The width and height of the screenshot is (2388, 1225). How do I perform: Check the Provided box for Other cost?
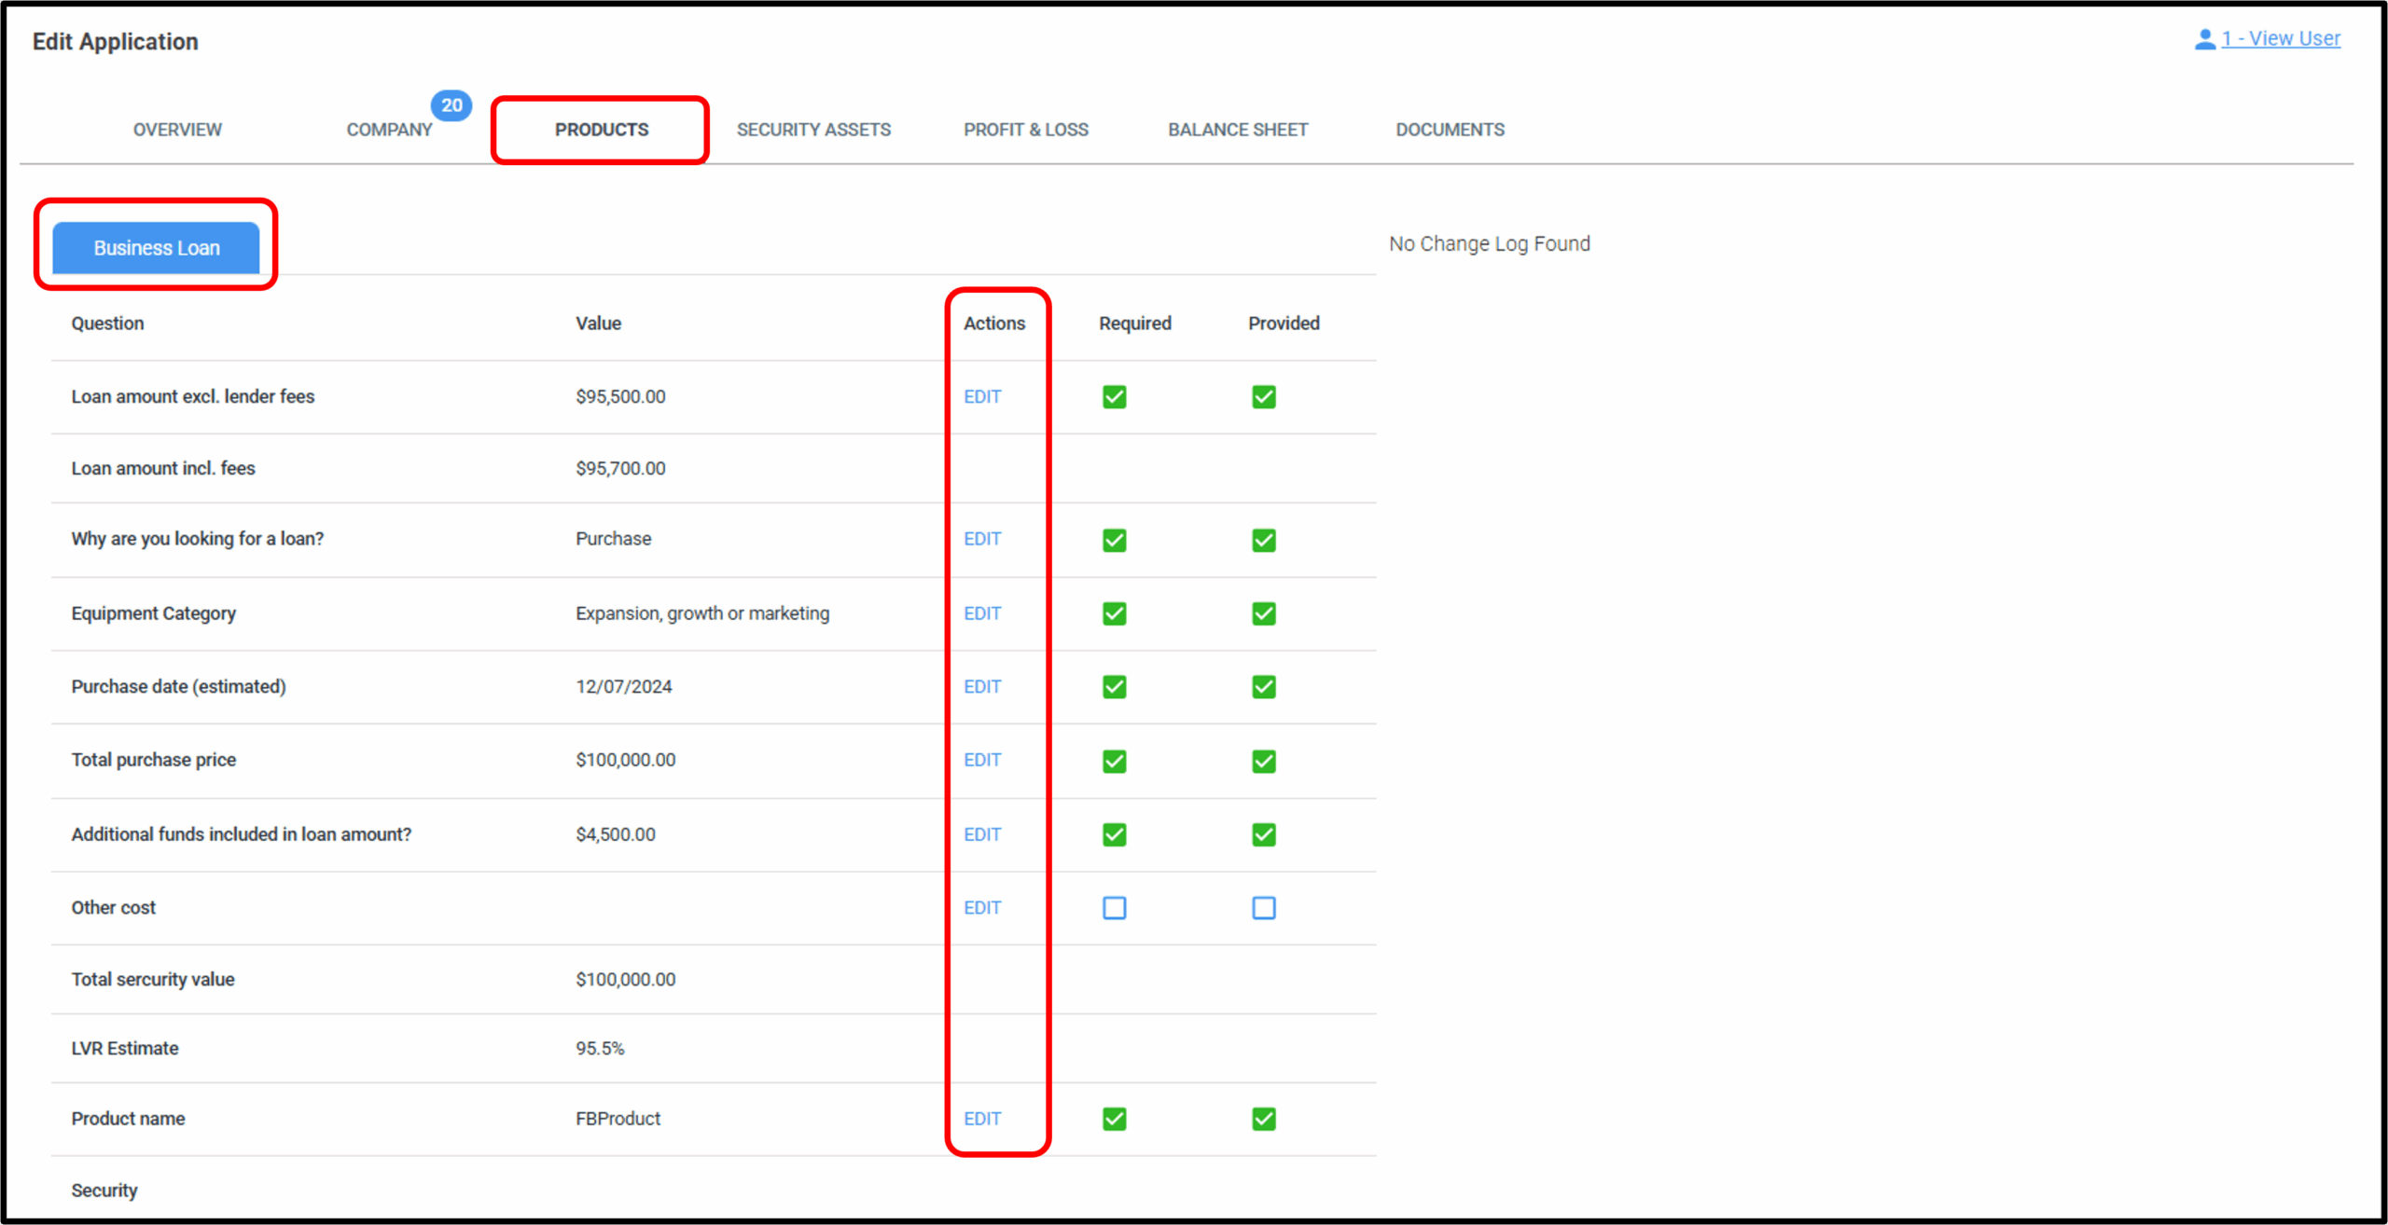[x=1263, y=908]
